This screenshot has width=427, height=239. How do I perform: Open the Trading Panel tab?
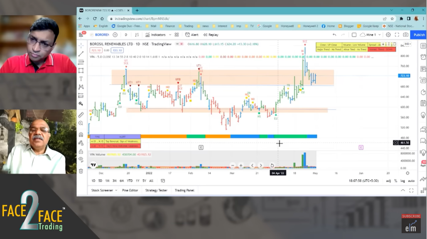(x=184, y=190)
